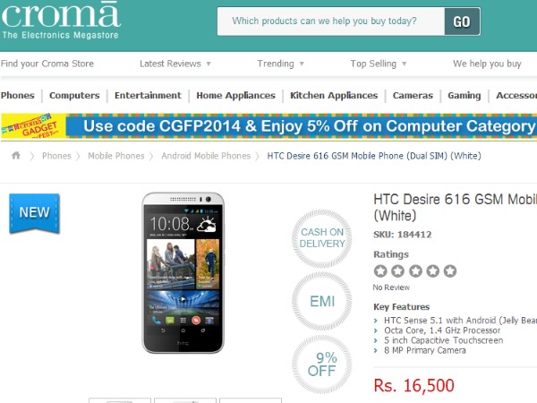The image size is (537, 403).
Task: Click the Cash on Delivery badge
Action: pos(322,238)
